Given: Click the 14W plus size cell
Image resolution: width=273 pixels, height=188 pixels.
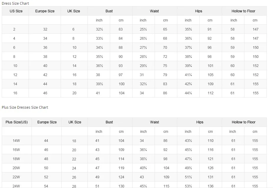Looking at the screenshot, I should tap(16, 141).
